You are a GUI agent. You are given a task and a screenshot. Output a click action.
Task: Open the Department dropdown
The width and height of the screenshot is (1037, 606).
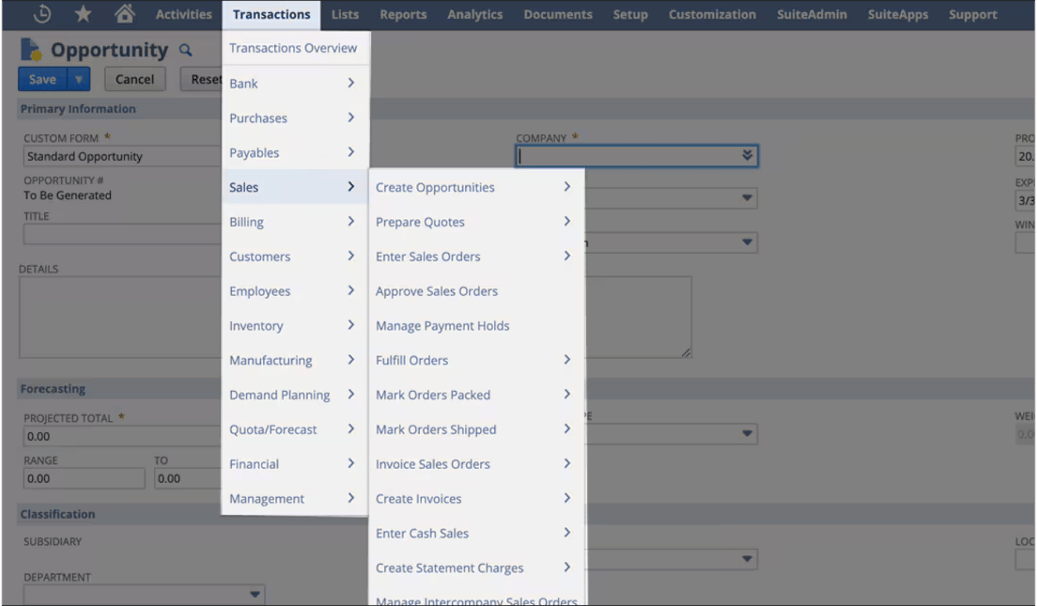click(254, 594)
